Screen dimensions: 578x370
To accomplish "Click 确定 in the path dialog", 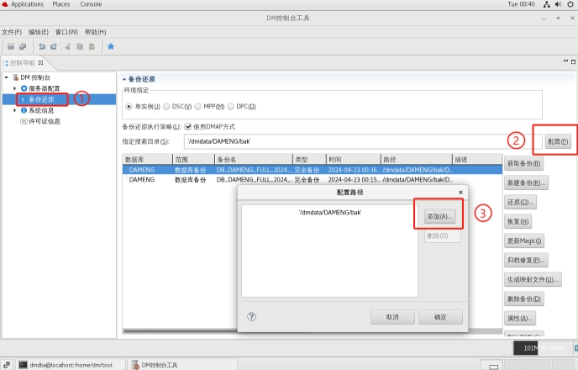I will (x=440, y=317).
